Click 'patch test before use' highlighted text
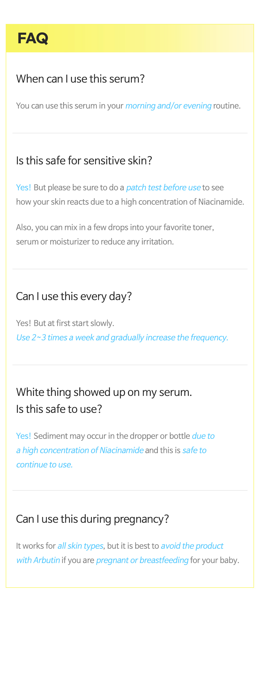Viewport: 260px width, 679px height. pos(164,188)
